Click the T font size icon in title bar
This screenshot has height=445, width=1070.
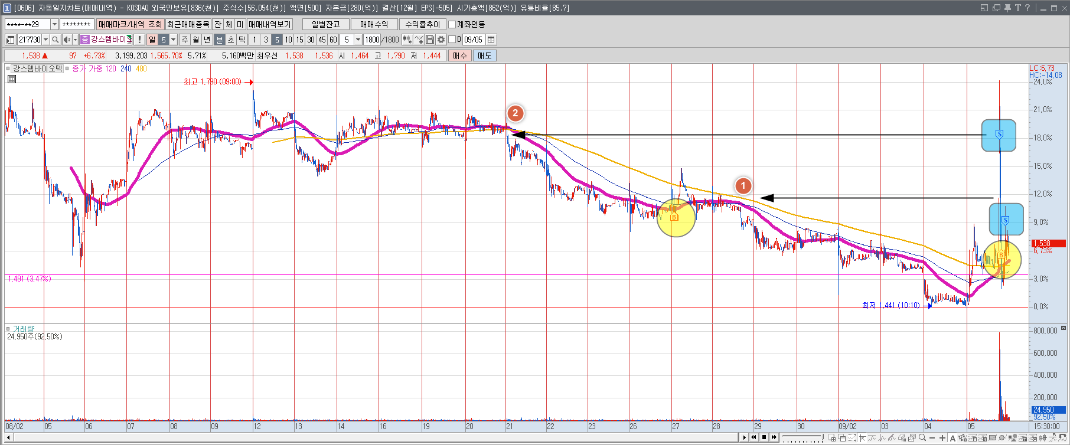1018,8
